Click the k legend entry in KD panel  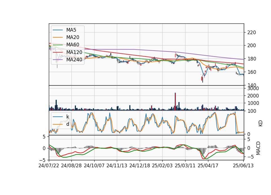(67, 117)
